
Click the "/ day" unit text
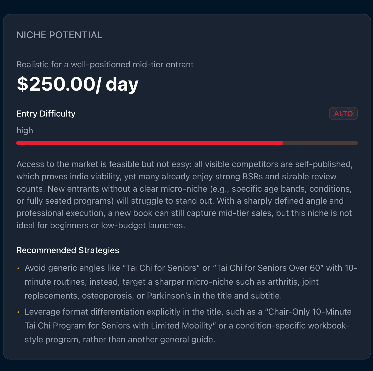tap(117, 84)
